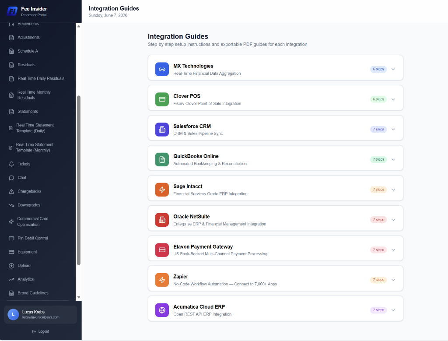Screen dimensions: 448x341
Task: Click 'Open REST API ERP Integration' subtitle
Action: pyautogui.click(x=202, y=314)
